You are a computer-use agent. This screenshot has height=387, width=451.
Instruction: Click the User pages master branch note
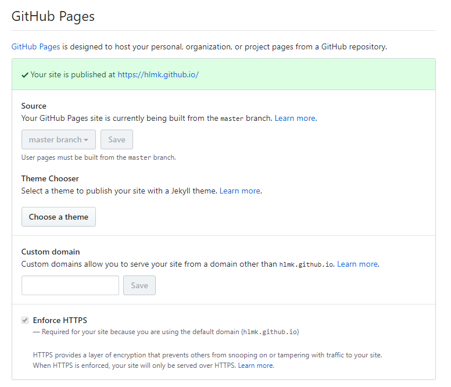point(98,157)
